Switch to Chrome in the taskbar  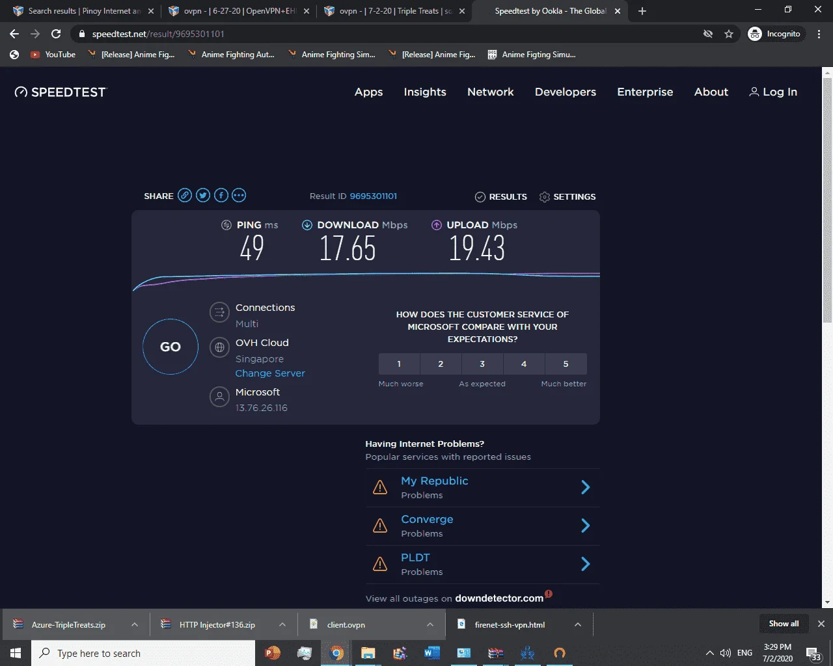(336, 653)
